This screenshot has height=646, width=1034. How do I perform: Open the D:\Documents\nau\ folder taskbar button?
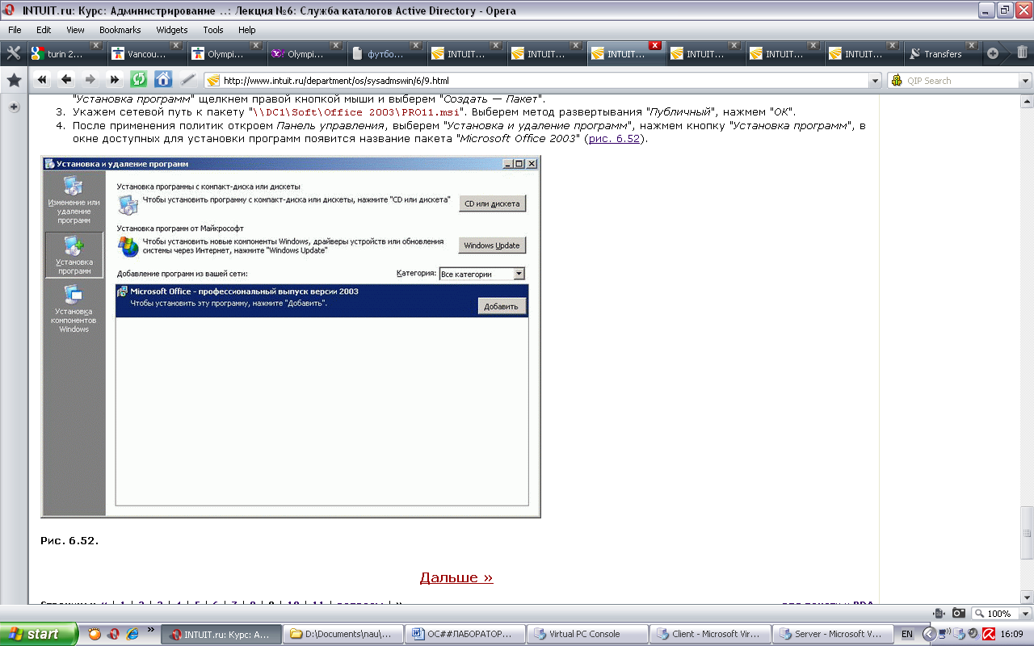click(x=343, y=634)
